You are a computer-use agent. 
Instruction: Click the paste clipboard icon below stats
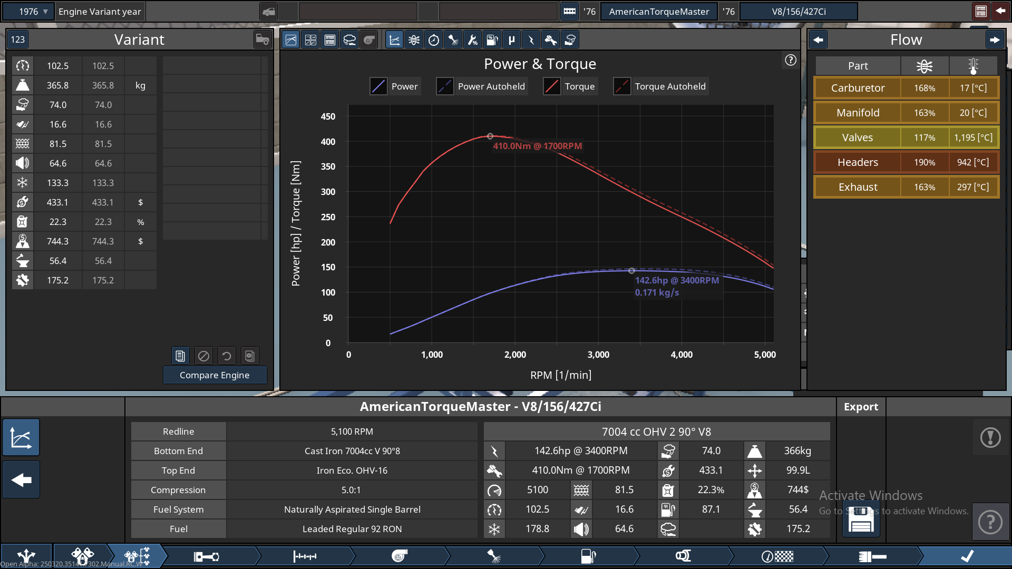250,356
